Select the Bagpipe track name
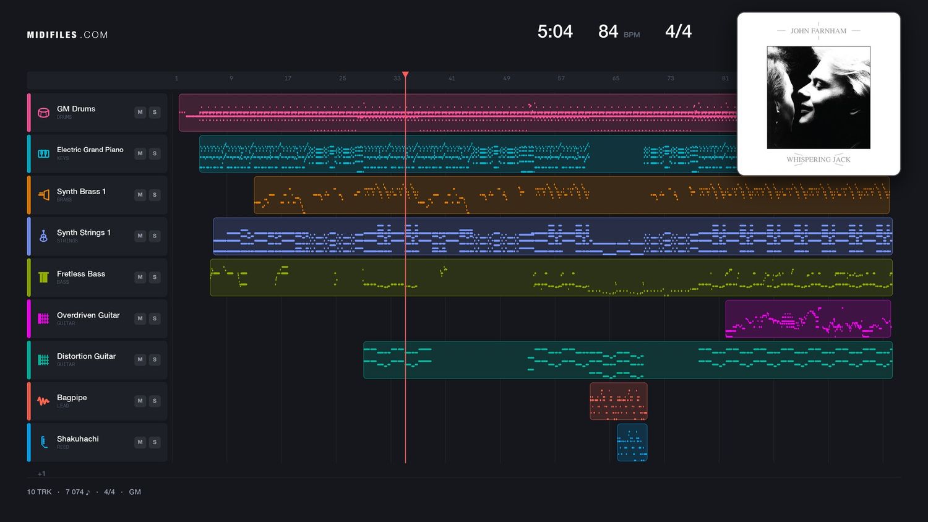Viewport: 928px width, 522px height. pos(72,398)
